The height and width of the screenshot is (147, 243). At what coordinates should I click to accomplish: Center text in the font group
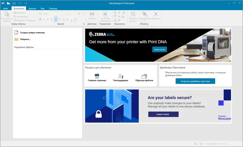click(x=60, y=19)
